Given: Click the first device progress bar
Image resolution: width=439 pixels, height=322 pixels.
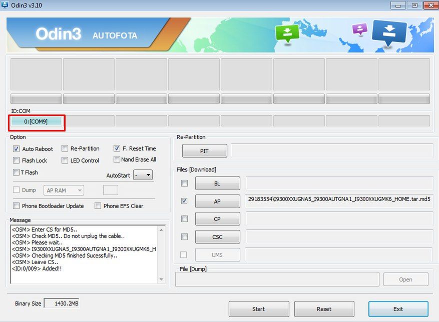Looking at the screenshot, I should pyautogui.click(x=36, y=99).
